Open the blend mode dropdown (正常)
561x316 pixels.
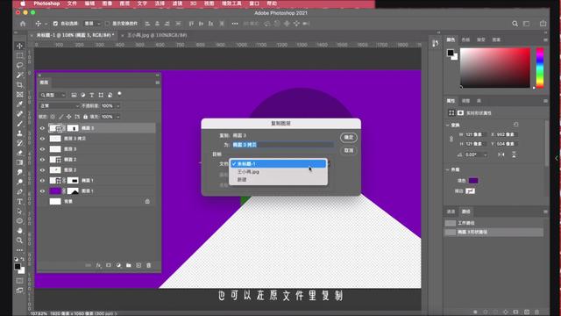pyautogui.click(x=59, y=106)
